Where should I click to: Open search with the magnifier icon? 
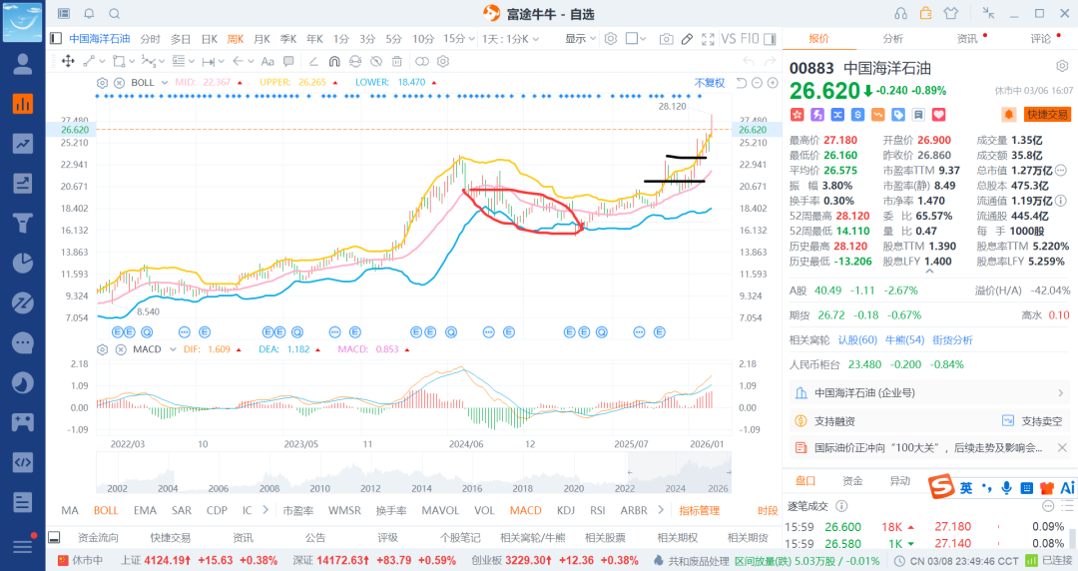click(115, 14)
